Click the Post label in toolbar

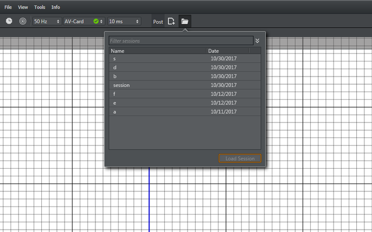pos(158,21)
